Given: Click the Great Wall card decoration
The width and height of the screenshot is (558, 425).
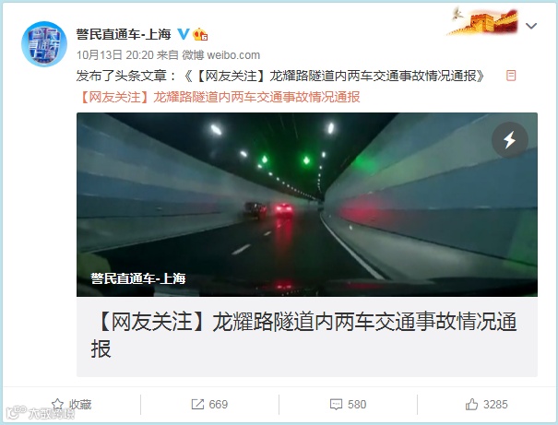Looking at the screenshot, I should [x=483, y=21].
